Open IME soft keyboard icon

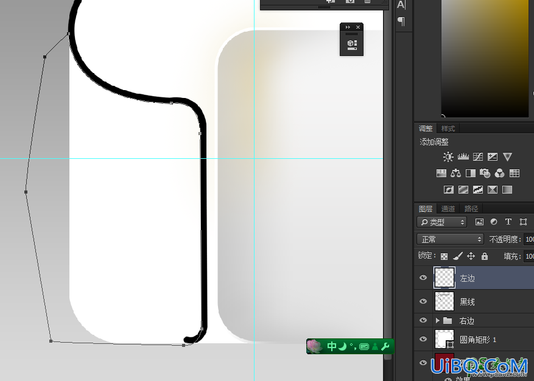click(364, 346)
